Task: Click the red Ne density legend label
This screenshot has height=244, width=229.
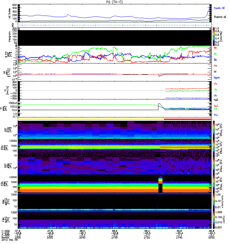Action: (216, 66)
